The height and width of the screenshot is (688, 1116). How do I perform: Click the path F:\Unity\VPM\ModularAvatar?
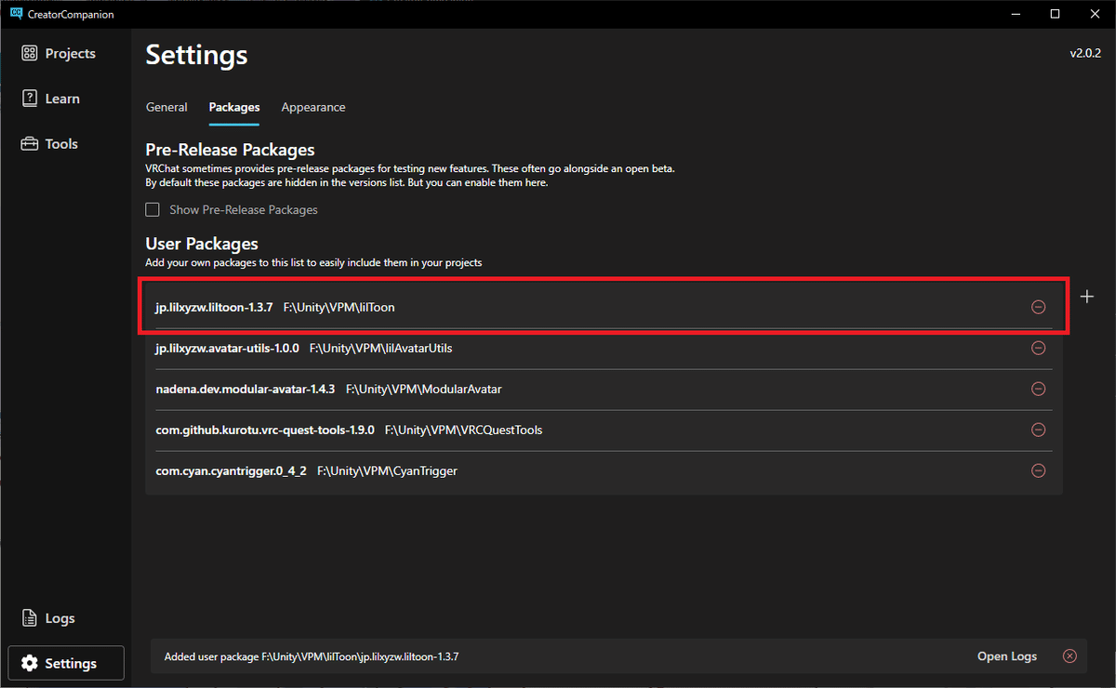click(x=424, y=389)
